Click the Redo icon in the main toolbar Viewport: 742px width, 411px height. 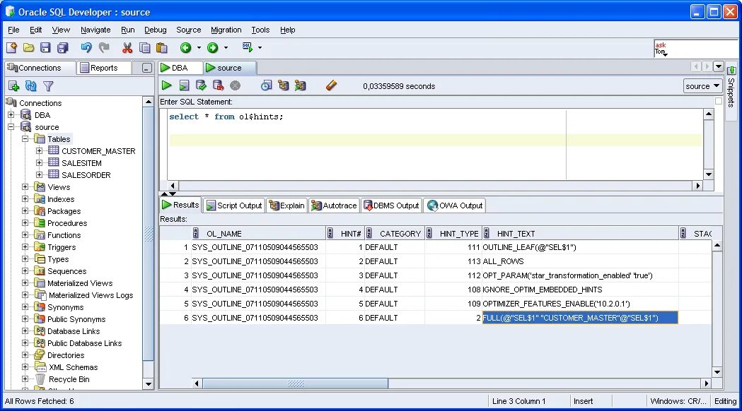pyautogui.click(x=104, y=47)
